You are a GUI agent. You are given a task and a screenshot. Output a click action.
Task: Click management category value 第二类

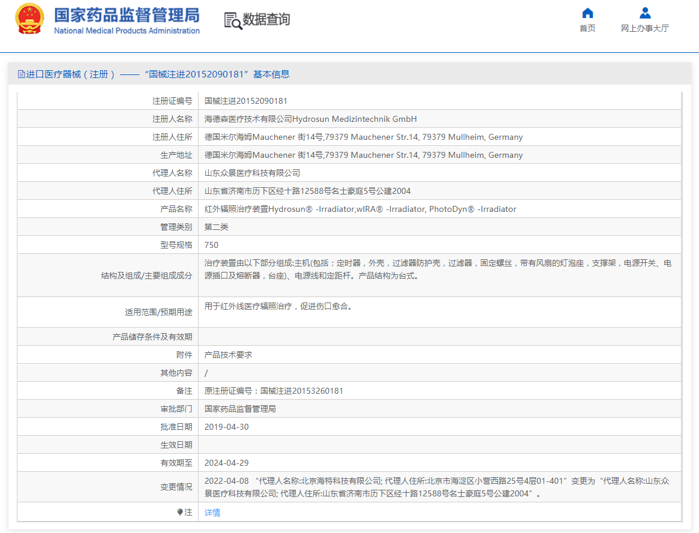(x=216, y=227)
